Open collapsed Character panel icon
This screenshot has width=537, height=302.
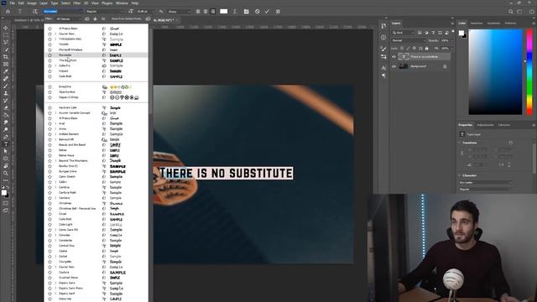[x=383, y=68]
